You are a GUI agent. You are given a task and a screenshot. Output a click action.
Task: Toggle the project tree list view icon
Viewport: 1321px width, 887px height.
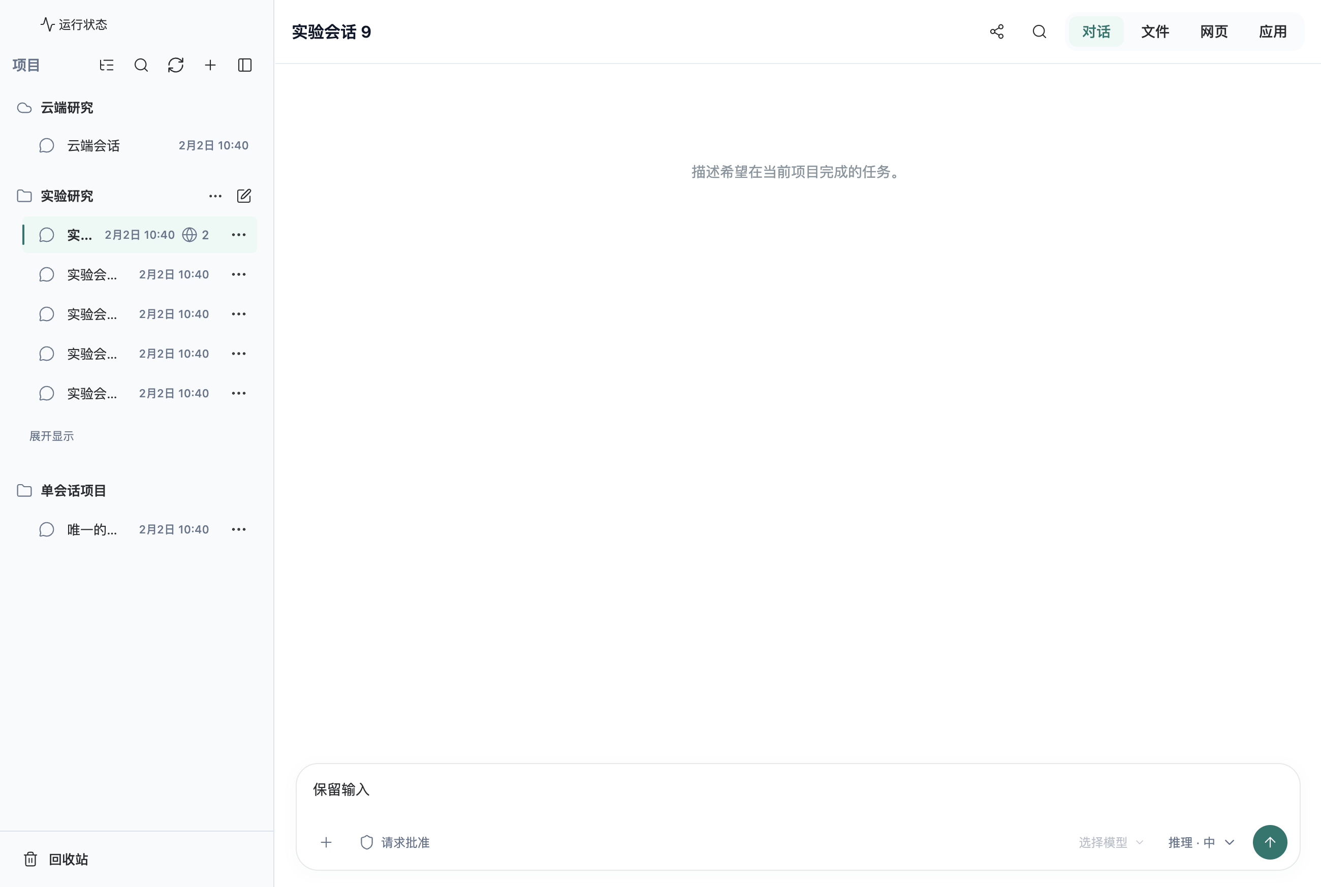coord(106,65)
